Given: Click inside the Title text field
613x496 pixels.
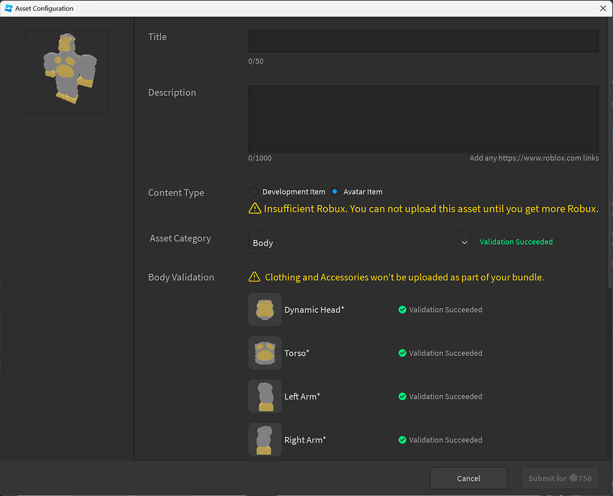Looking at the screenshot, I should 423,41.
